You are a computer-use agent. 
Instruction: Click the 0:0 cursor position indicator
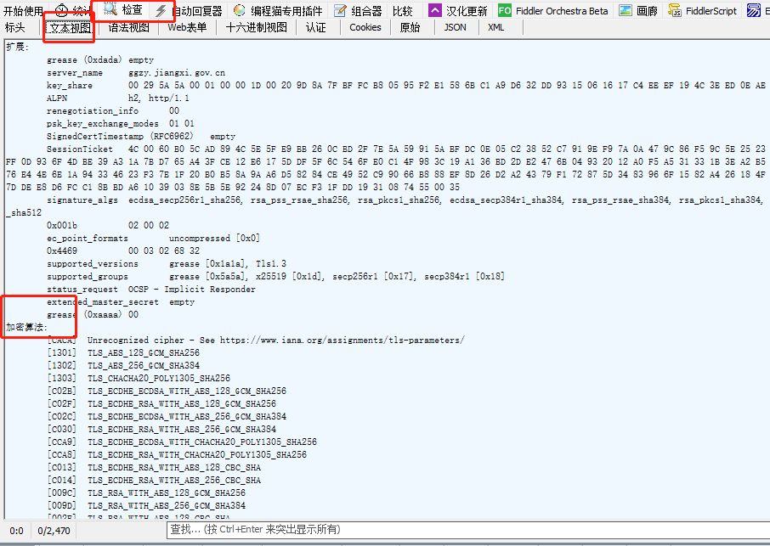click(17, 531)
